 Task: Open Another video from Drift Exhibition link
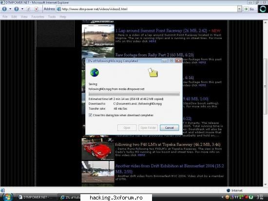click(x=170, y=169)
